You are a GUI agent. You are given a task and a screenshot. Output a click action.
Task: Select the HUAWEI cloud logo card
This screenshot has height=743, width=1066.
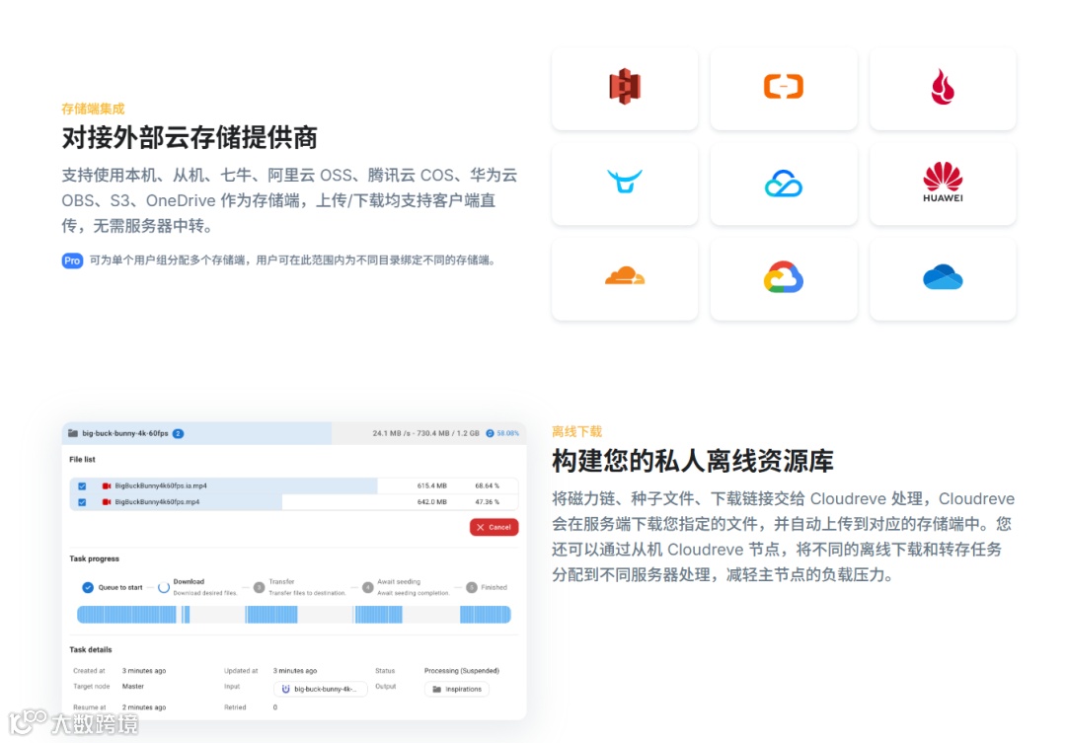(x=943, y=184)
